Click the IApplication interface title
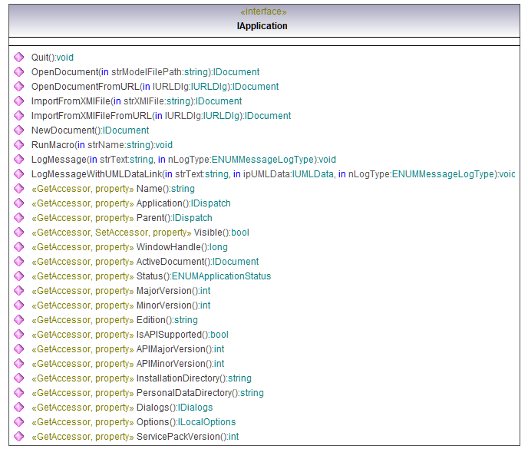 coord(262,26)
